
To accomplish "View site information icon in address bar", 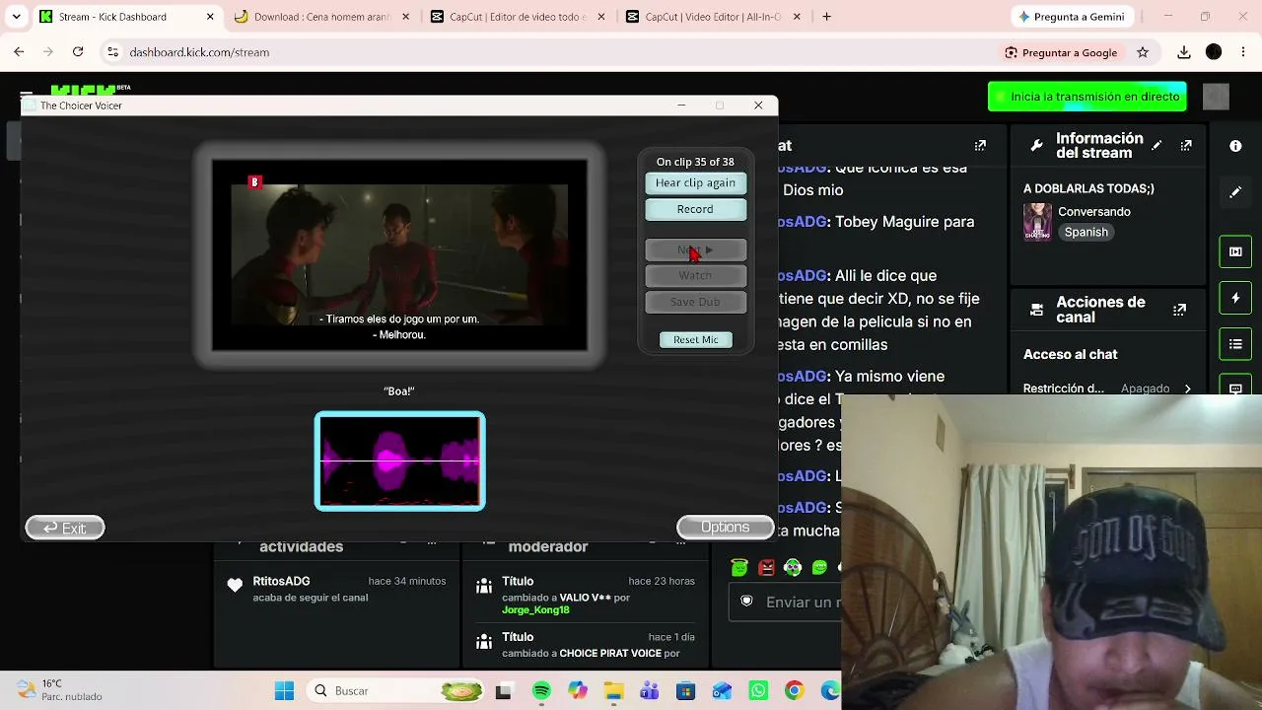I will 112,52.
